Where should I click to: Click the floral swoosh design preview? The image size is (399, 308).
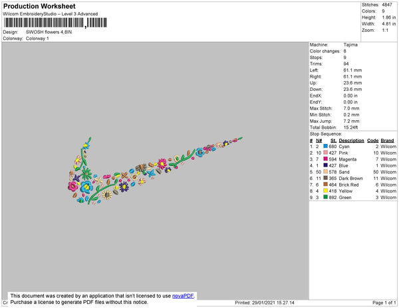coord(155,171)
